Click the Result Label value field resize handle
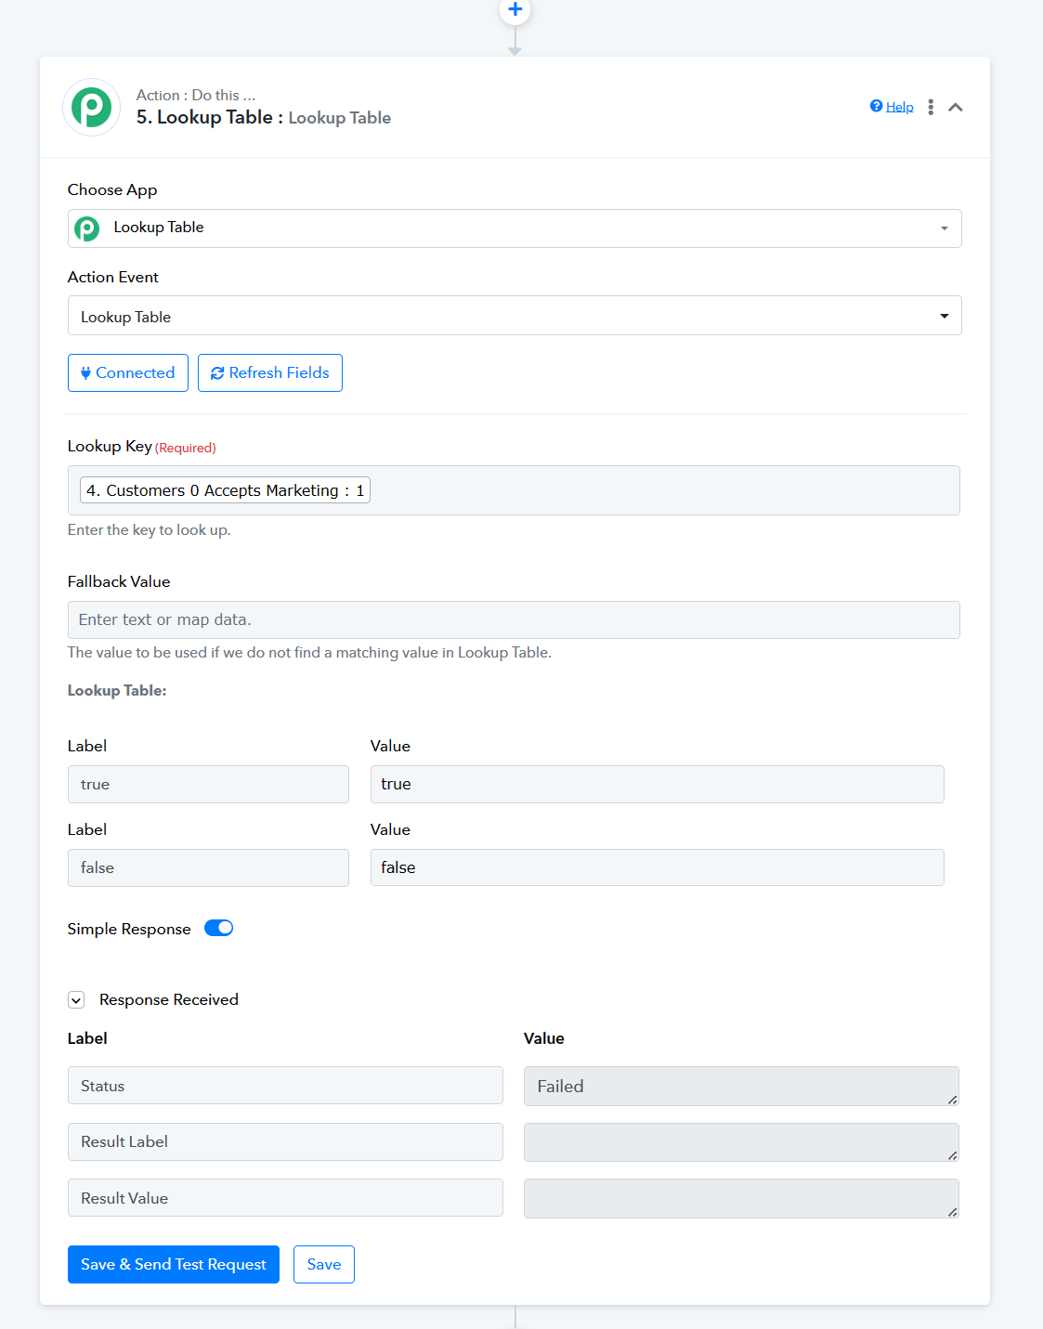Screen dimensions: 1043x1329 (952, 1155)
